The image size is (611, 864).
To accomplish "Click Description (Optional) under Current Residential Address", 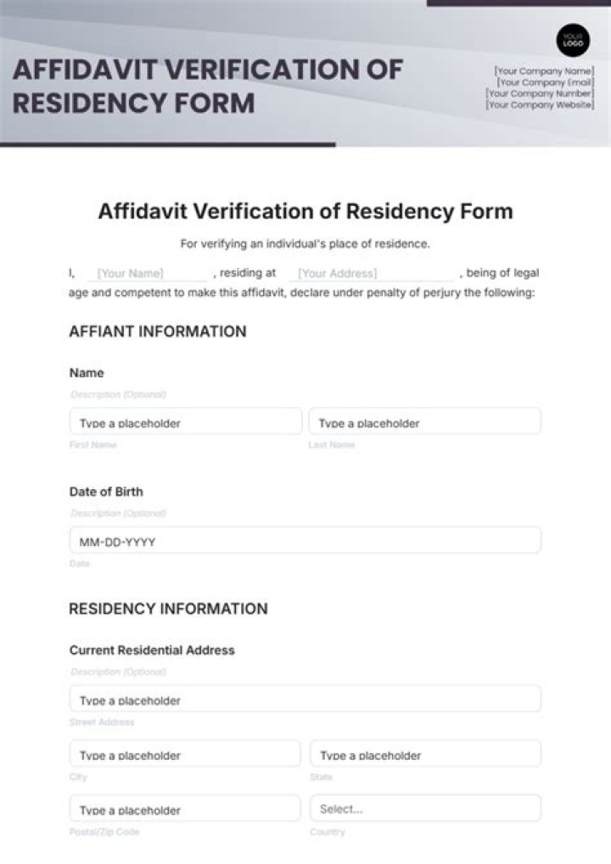I will tap(117, 672).
